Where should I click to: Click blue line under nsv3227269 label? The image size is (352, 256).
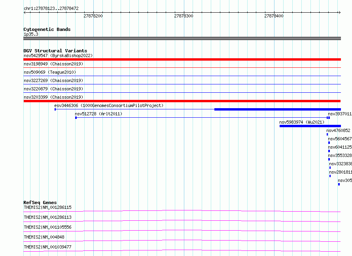182,84
